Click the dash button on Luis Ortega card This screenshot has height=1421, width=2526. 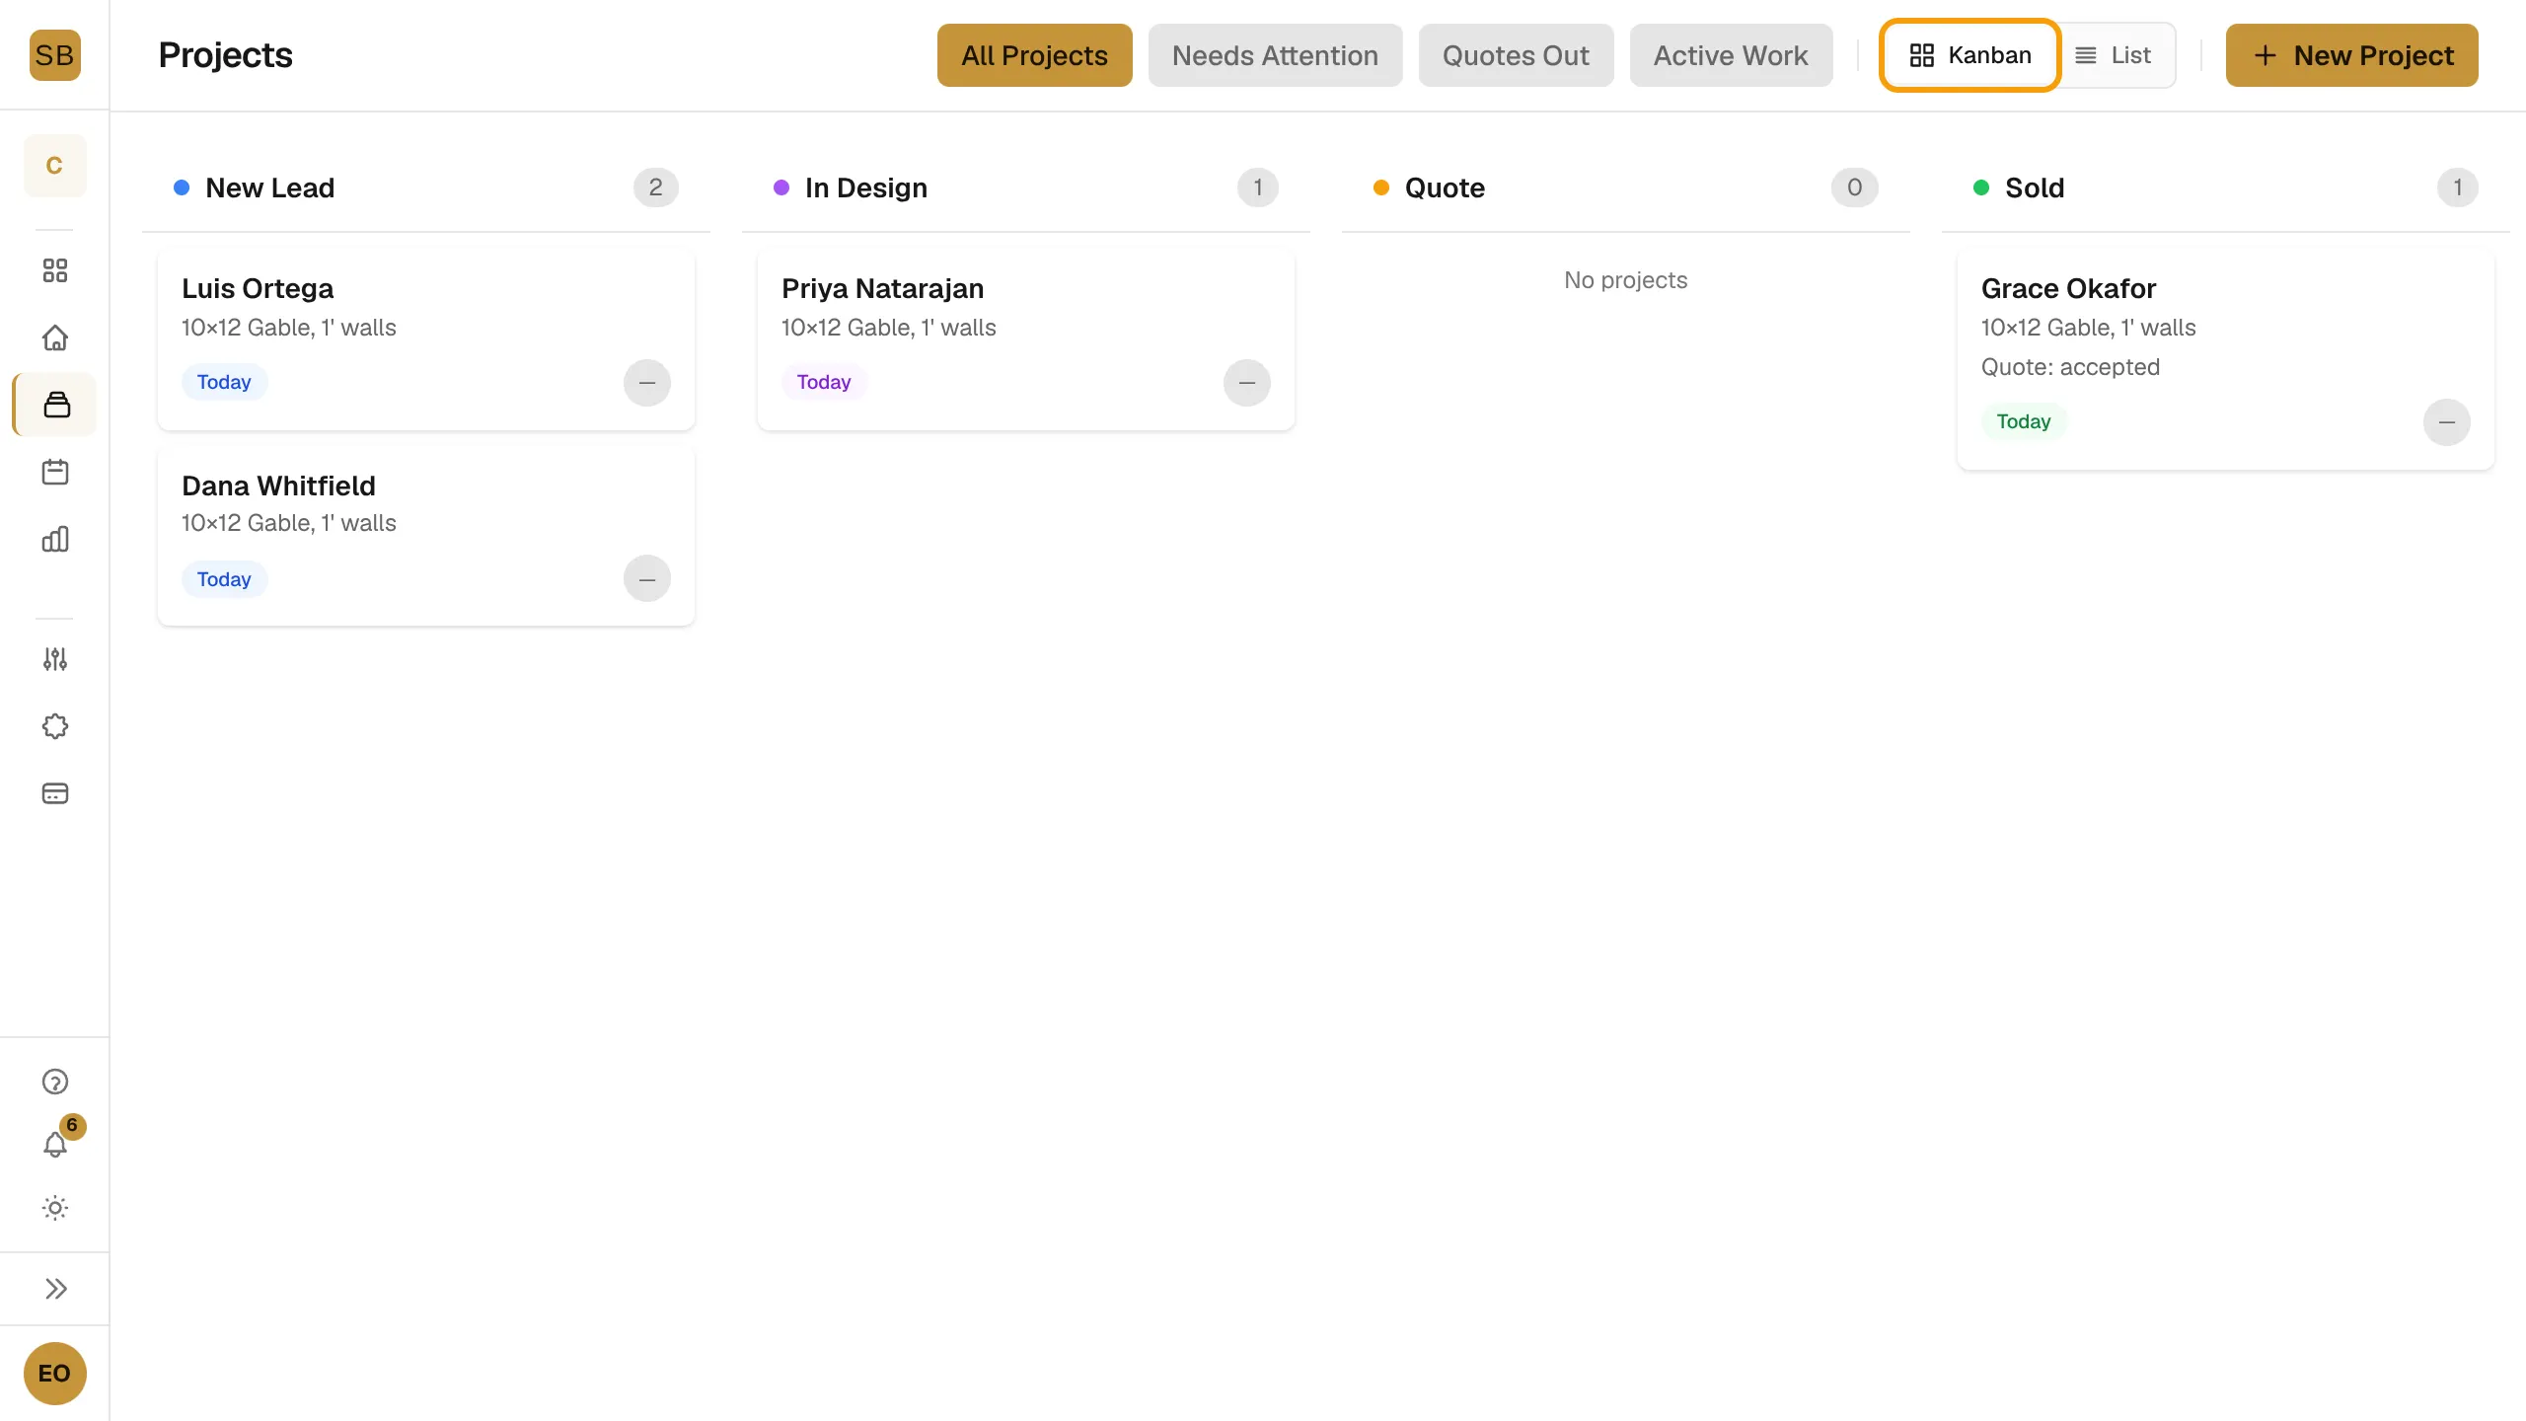[647, 383]
